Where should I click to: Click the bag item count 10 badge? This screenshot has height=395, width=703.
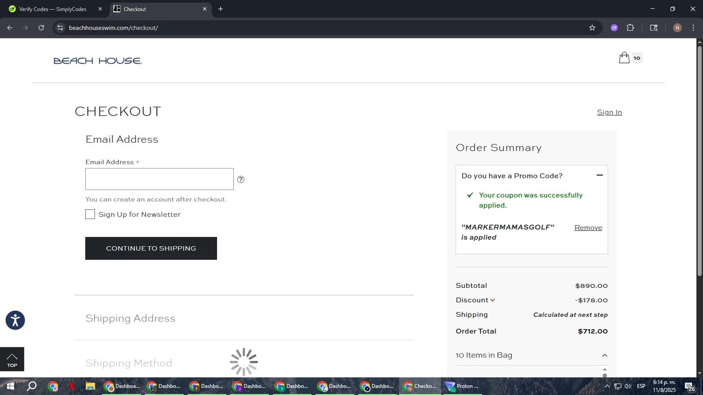click(637, 58)
